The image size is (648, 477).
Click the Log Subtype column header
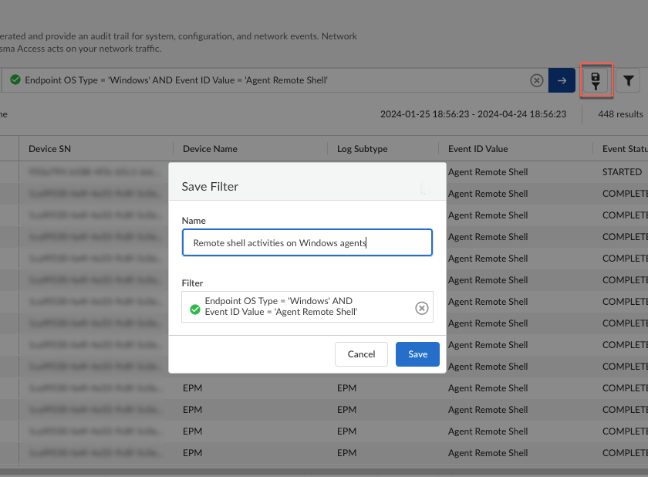pyautogui.click(x=363, y=149)
